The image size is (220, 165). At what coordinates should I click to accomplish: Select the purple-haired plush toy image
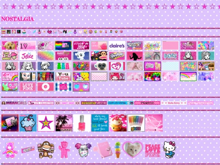83,150
